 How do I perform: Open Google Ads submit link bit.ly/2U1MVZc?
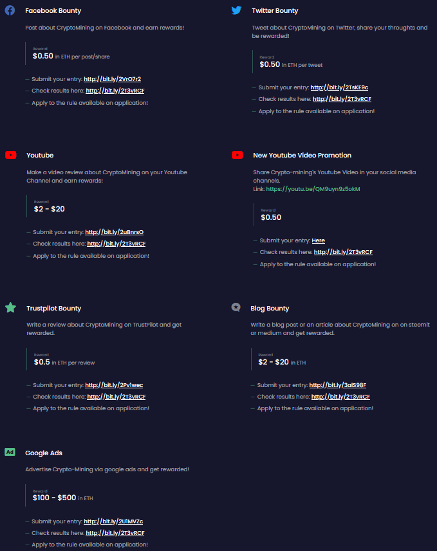click(x=113, y=521)
